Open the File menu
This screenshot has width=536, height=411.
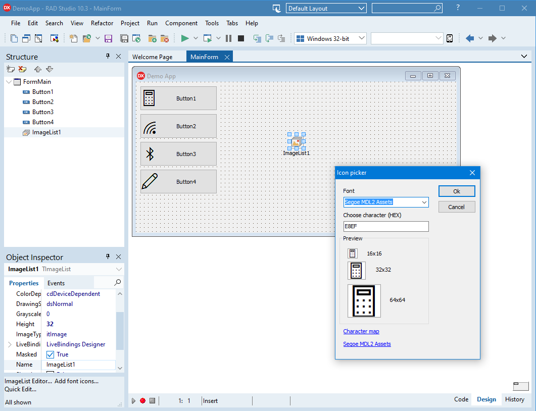pos(15,23)
